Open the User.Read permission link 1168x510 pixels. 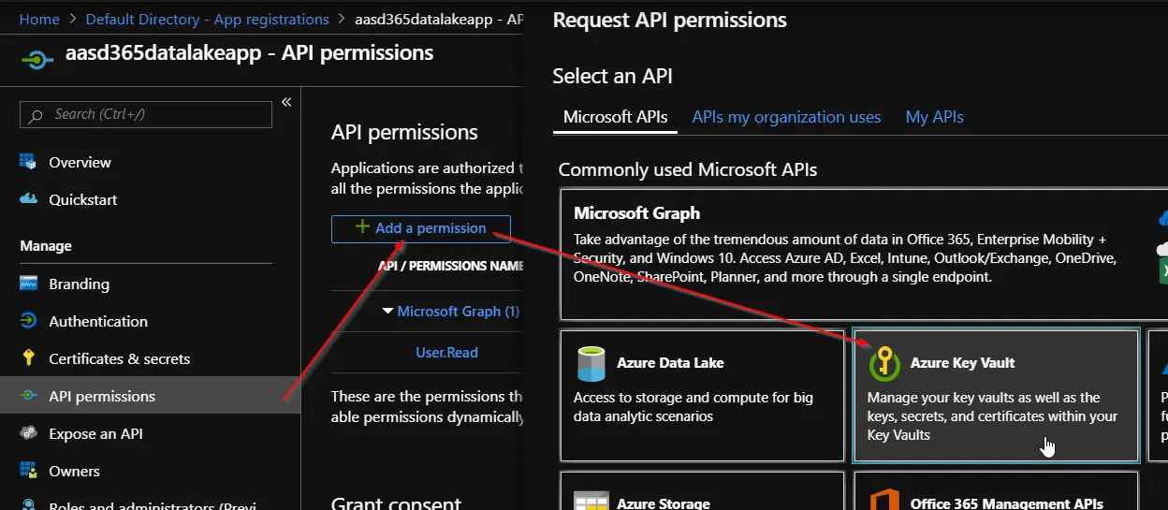[x=446, y=353]
